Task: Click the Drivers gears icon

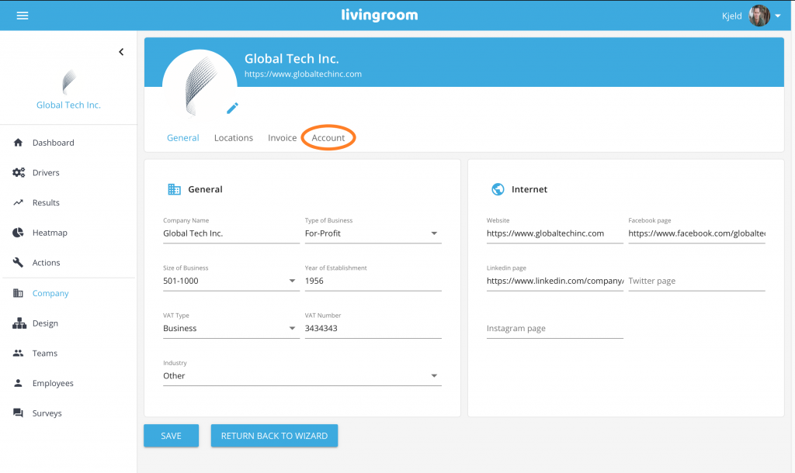Action: pos(19,172)
